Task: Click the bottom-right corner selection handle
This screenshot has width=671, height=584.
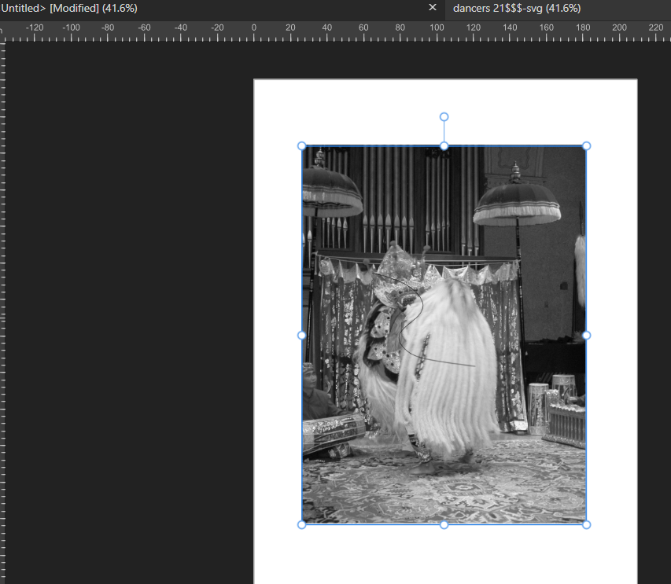Action: tap(586, 523)
